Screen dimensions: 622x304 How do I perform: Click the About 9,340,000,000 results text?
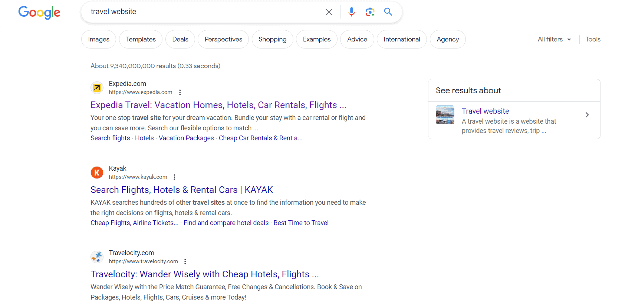pyautogui.click(x=155, y=66)
